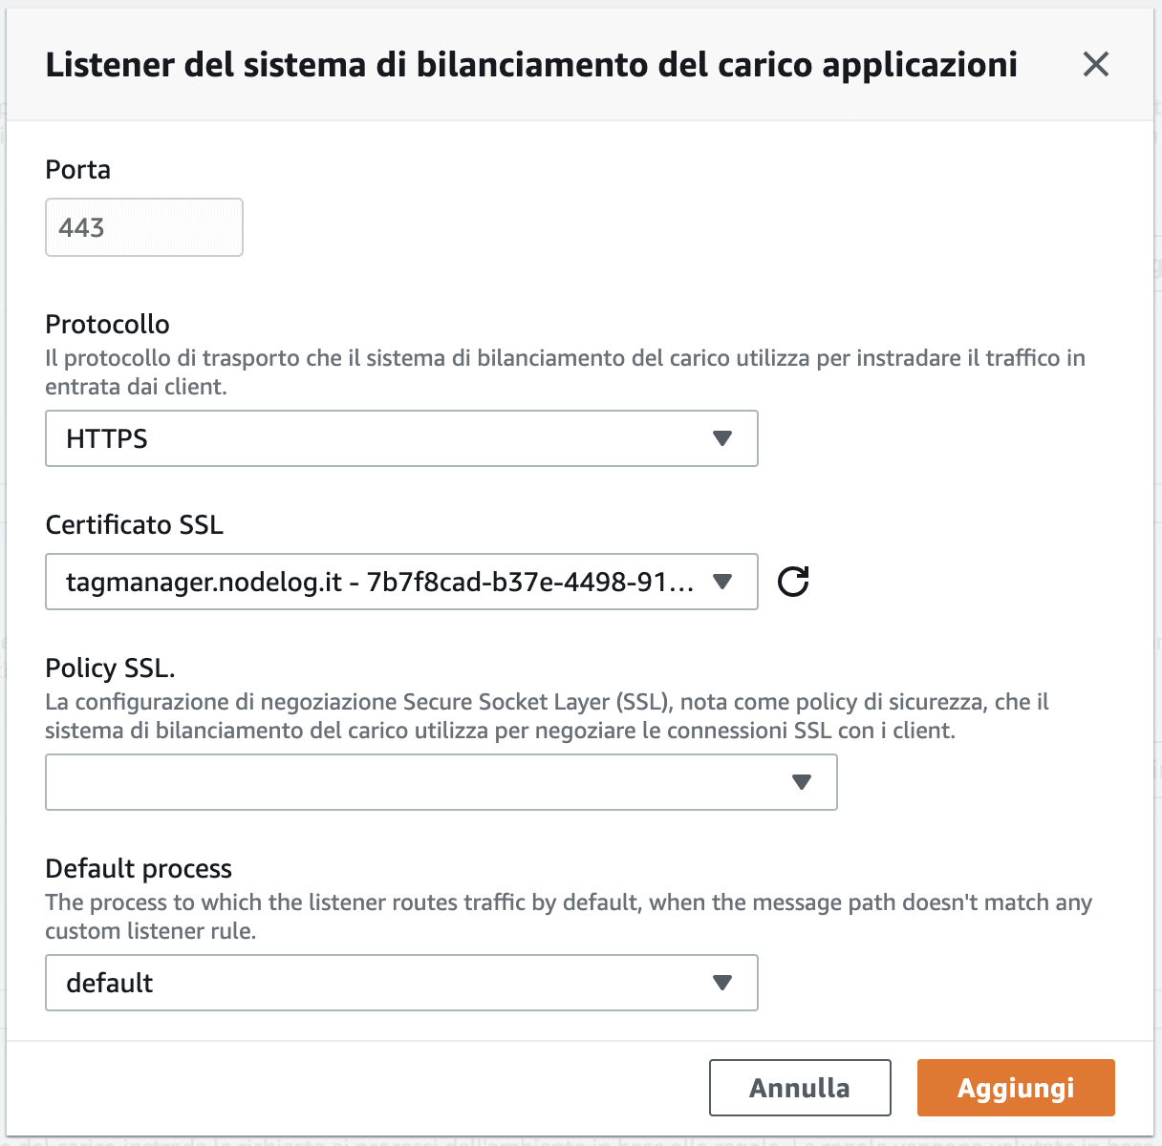Click the Policy SSL heading text
This screenshot has height=1146, width=1162.
tap(110, 668)
